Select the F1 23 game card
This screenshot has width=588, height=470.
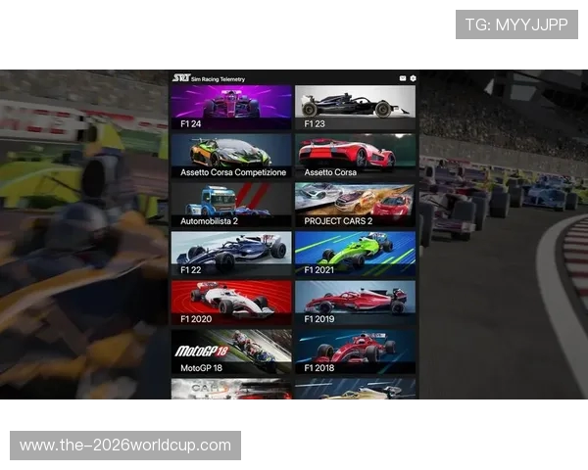click(x=355, y=108)
